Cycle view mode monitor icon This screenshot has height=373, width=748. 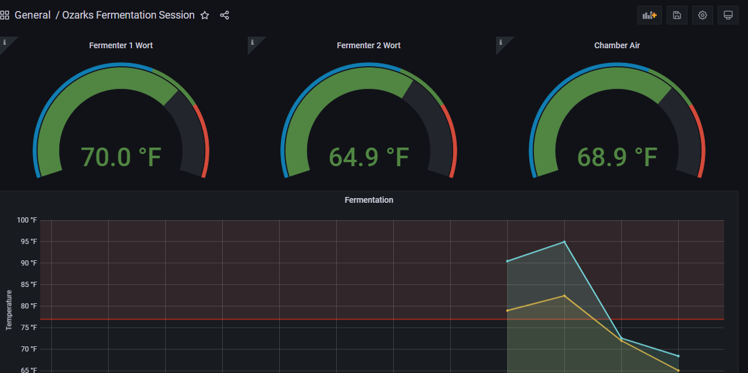(728, 16)
